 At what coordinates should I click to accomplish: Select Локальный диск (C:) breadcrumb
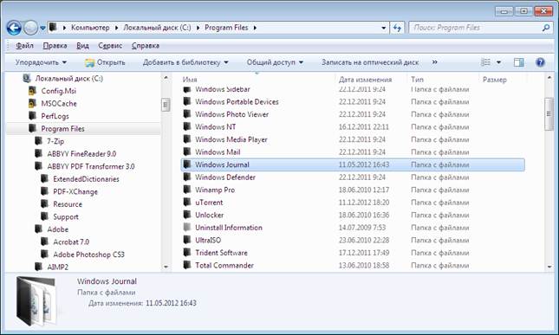click(157, 28)
